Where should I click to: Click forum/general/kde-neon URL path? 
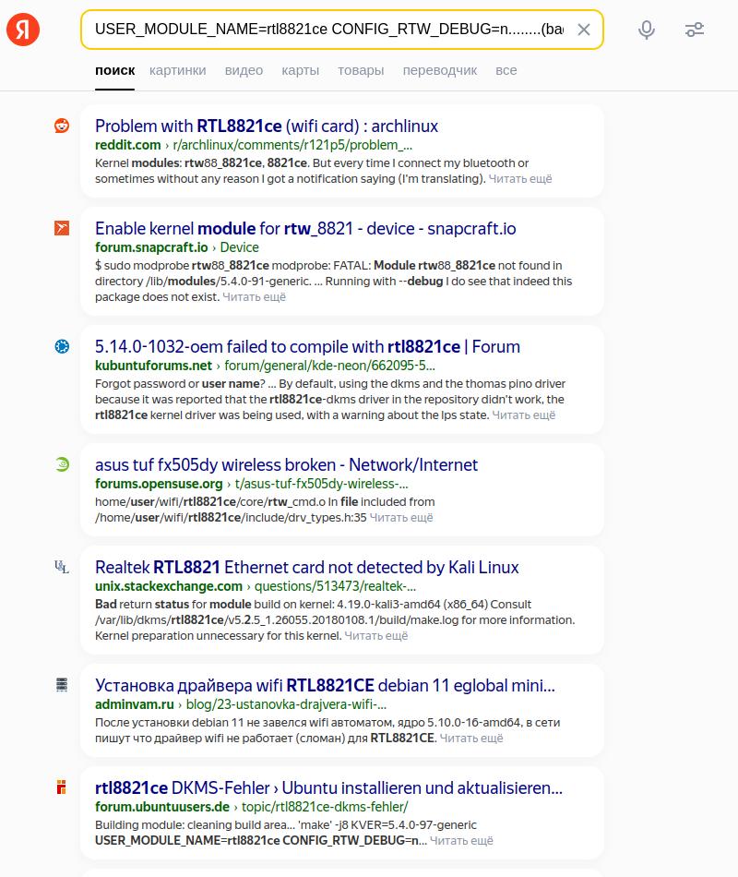click(329, 366)
